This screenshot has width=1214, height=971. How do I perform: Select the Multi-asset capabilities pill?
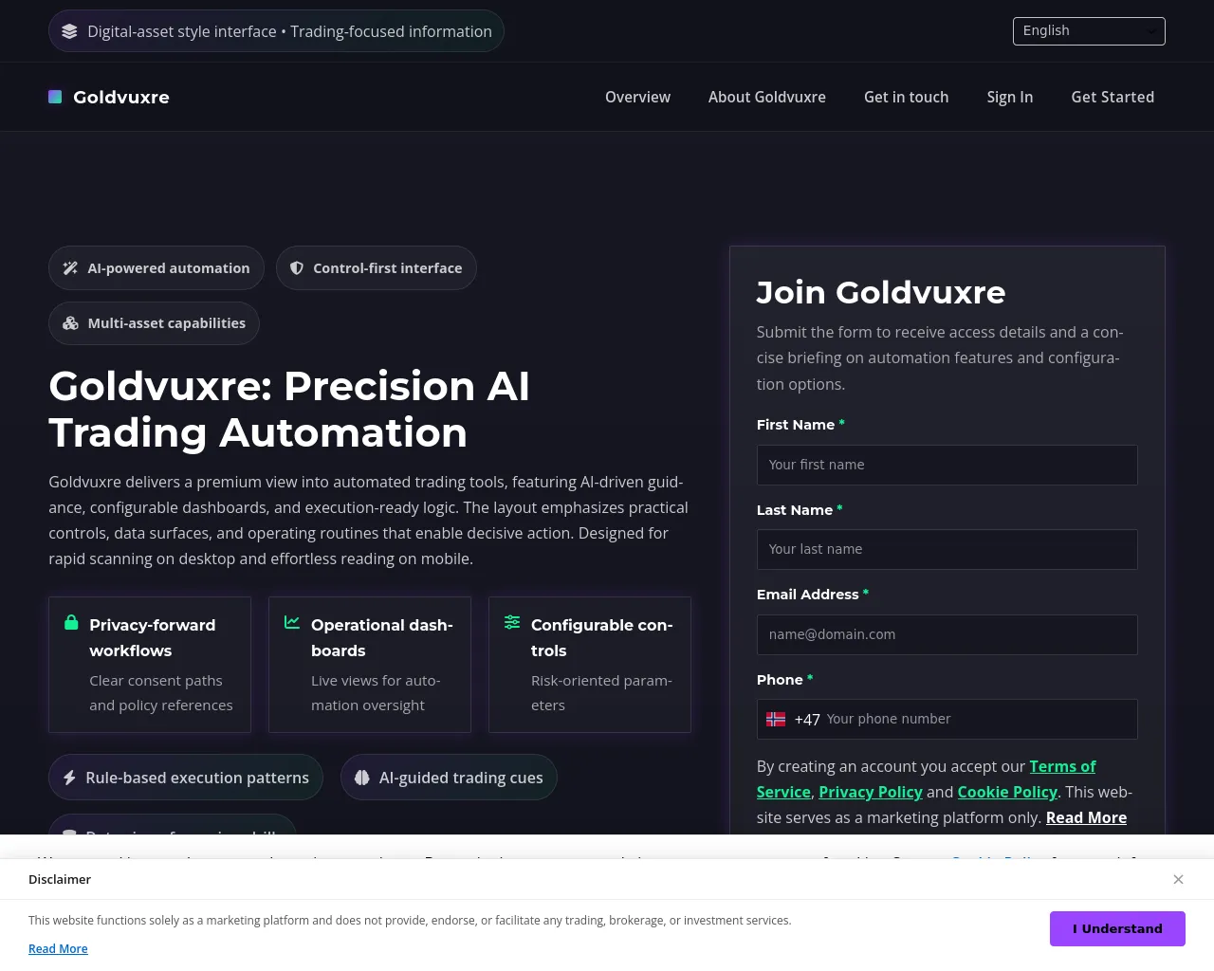[154, 323]
